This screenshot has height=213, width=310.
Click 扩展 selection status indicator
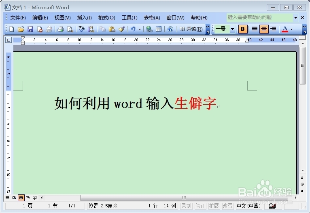click(x=214, y=206)
